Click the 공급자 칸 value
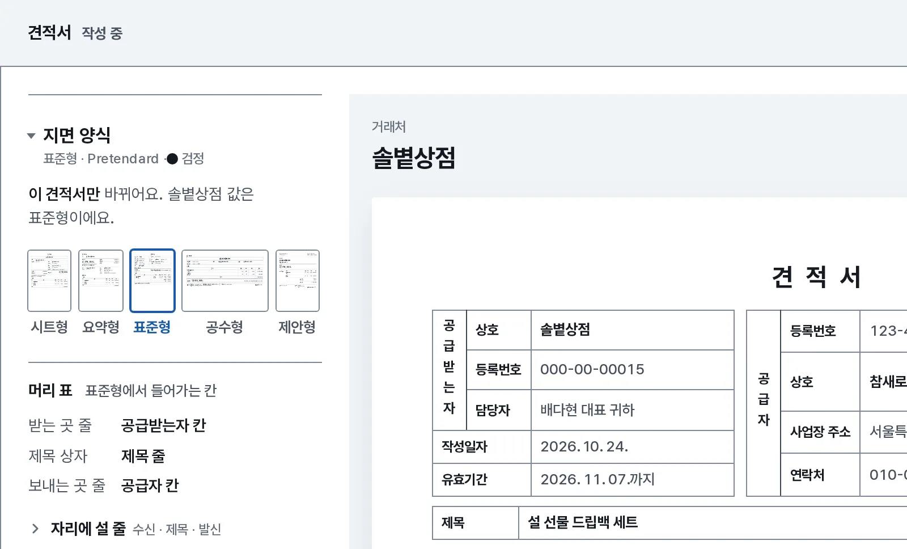Image resolution: width=907 pixels, height=549 pixels. 150,485
